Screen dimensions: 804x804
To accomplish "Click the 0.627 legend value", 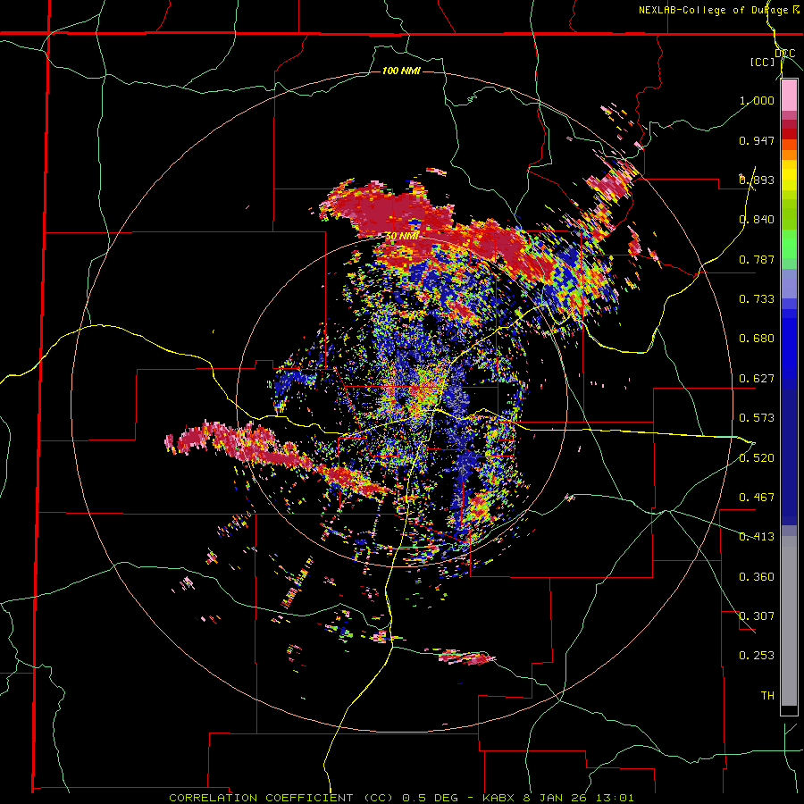I will tap(757, 379).
